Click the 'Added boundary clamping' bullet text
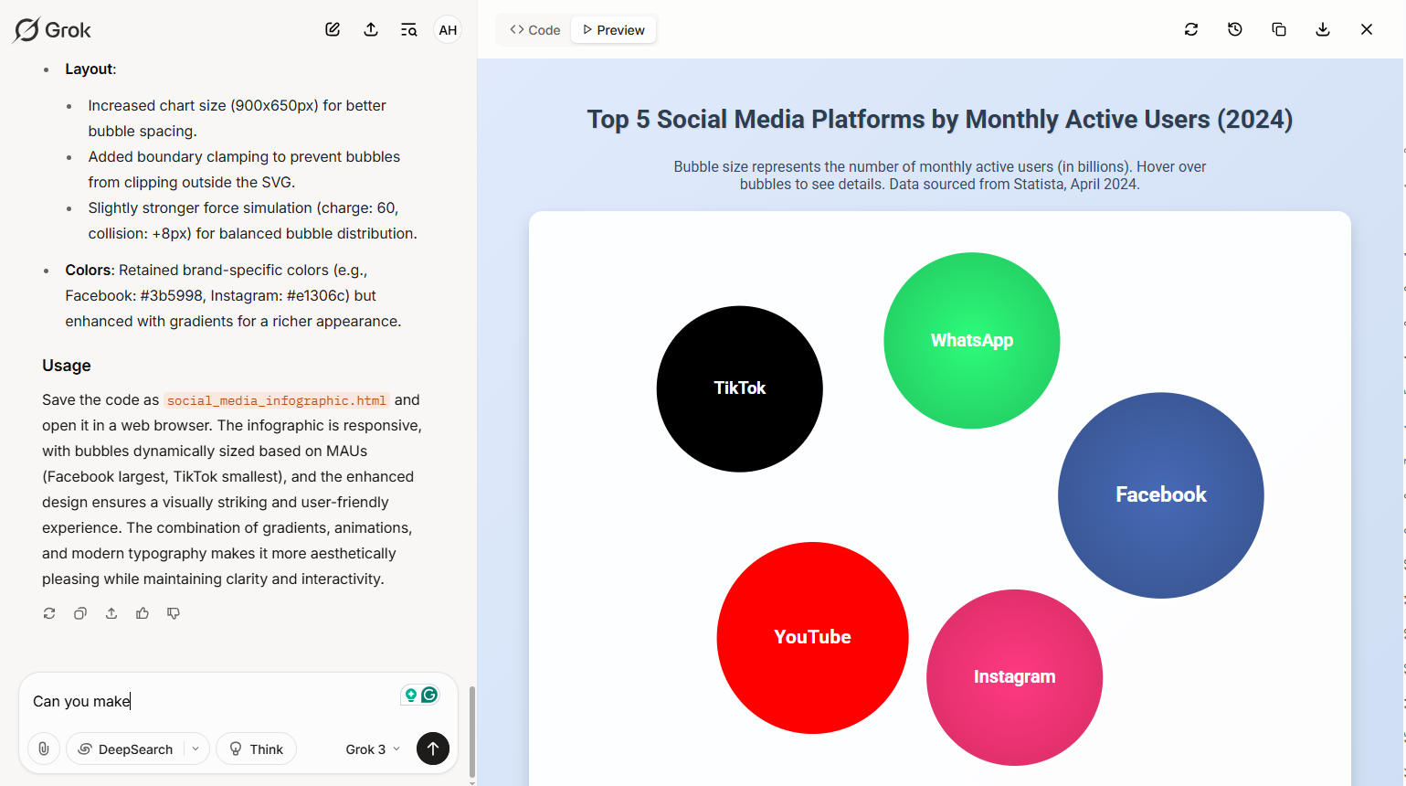 coord(244,170)
